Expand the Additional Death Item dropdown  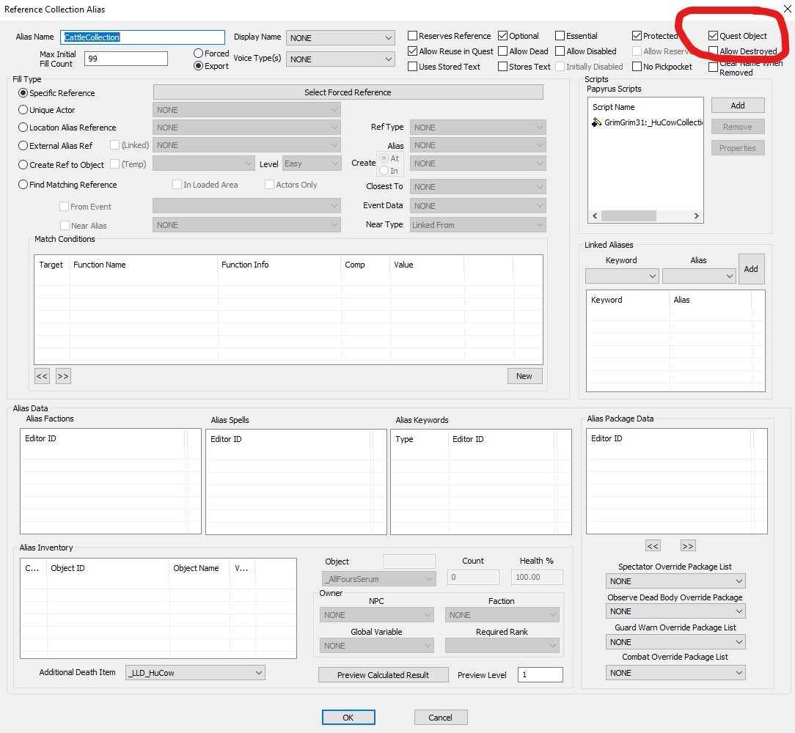coord(195,673)
